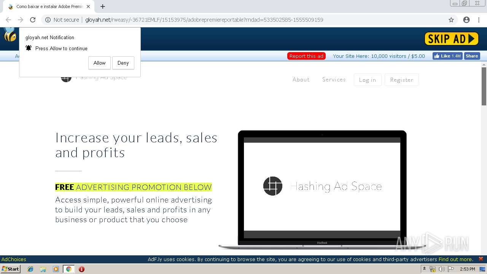Click the AdF.ly bee logo
The width and height of the screenshot is (487, 274).
(x=10, y=35)
